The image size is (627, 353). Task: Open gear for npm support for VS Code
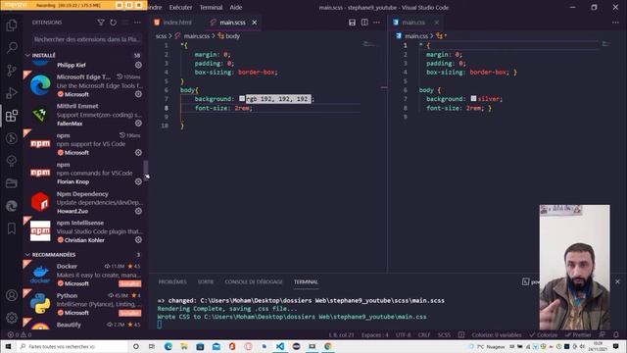click(138, 153)
